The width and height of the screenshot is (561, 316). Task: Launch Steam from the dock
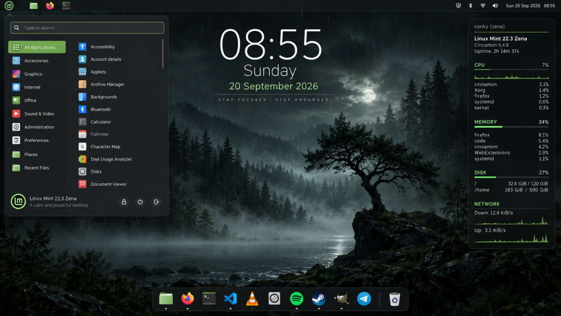pyautogui.click(x=319, y=299)
